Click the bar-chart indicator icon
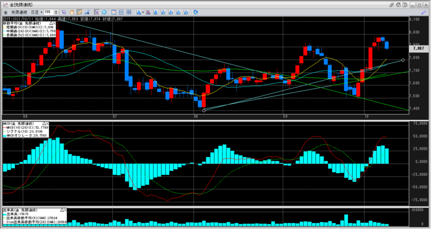This screenshot has width=431, height=229. (x=139, y=12)
